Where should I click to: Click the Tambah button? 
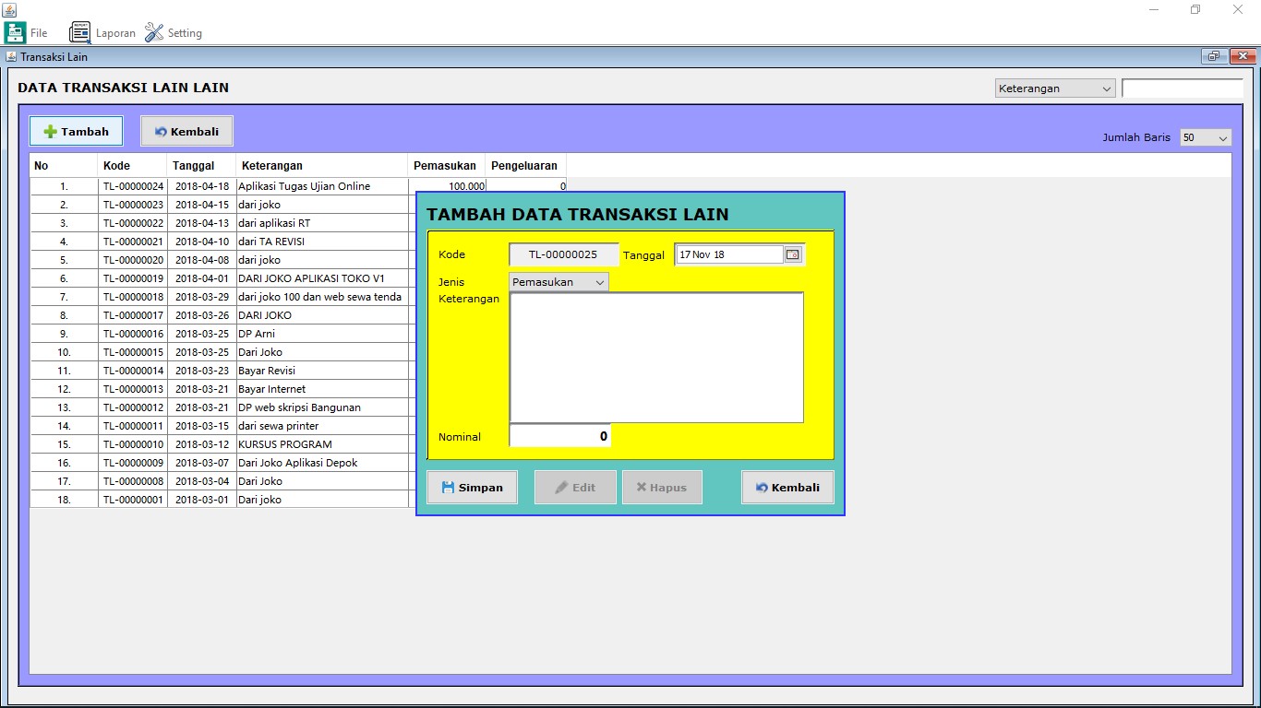76,131
